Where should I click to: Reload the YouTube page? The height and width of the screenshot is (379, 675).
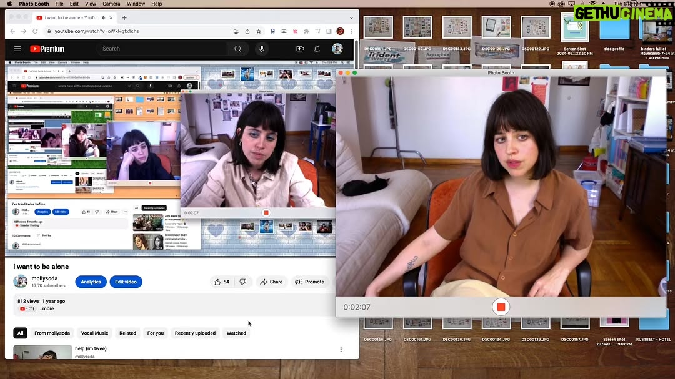[x=35, y=31]
